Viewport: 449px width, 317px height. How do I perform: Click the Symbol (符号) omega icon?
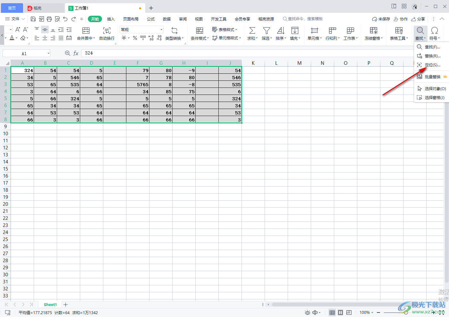click(435, 30)
